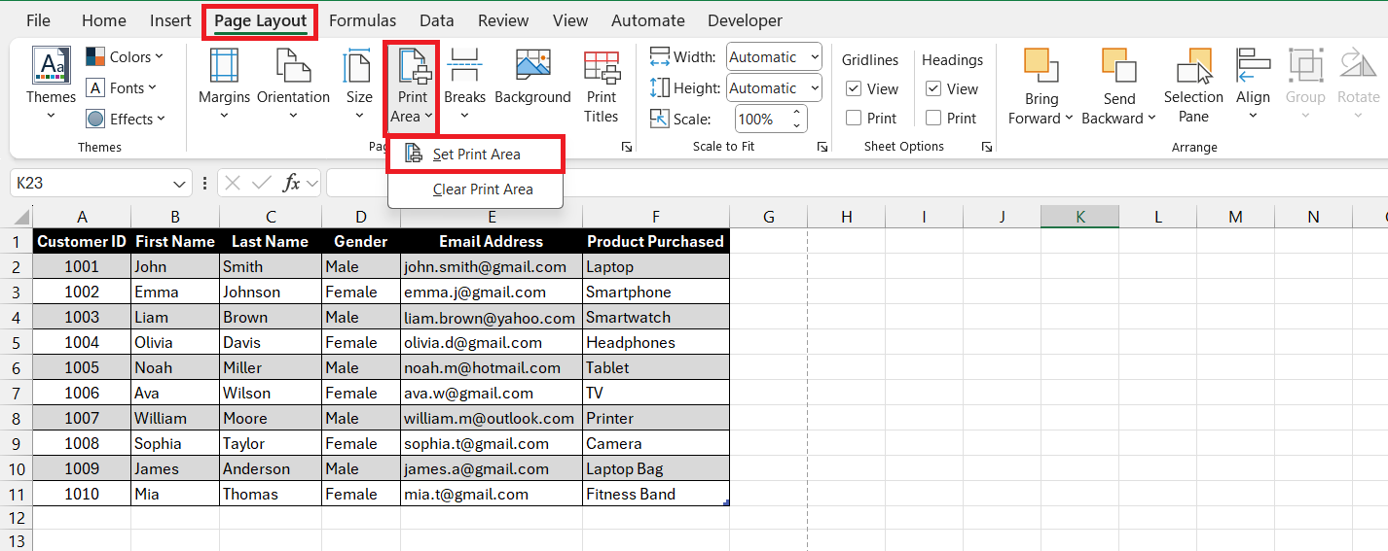Open the Selection Pane

(1193, 83)
